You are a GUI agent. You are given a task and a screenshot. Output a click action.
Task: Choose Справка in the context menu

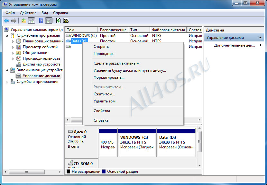click(133, 120)
